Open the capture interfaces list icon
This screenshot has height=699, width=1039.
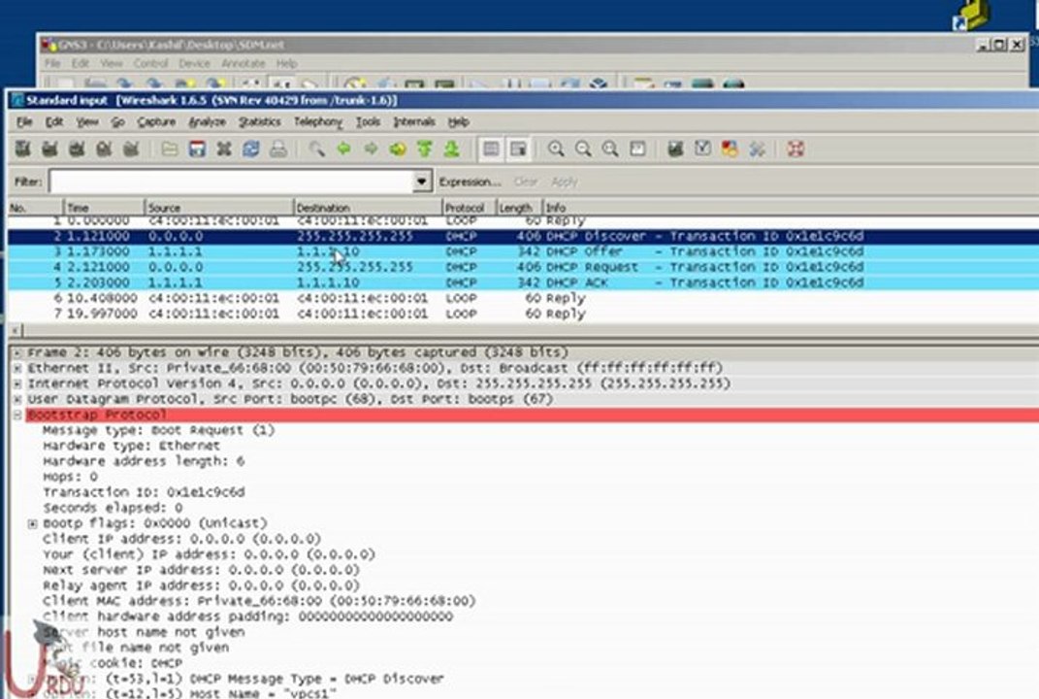[22, 150]
